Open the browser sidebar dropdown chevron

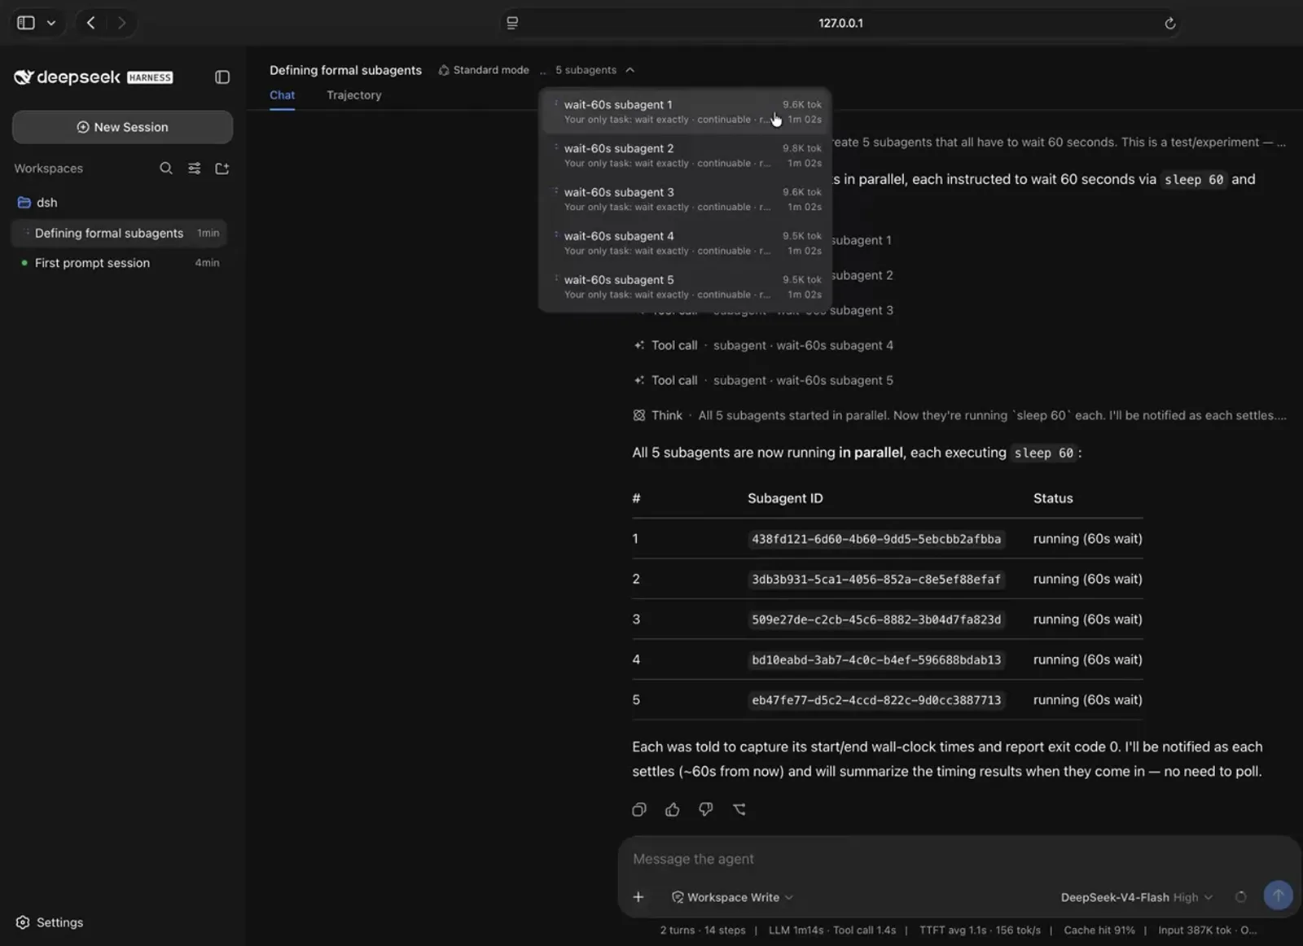51,23
